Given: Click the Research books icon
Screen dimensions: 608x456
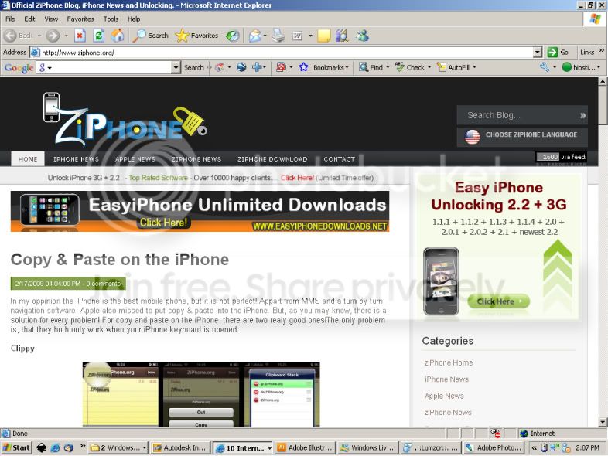Looking at the screenshot, I should pyautogui.click(x=342, y=36).
